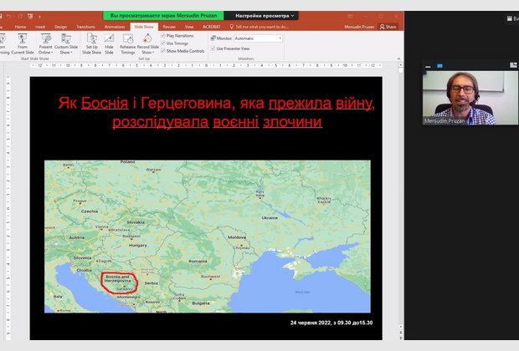Toggle Play Narrations checkbox
519x351 pixels.
[x=163, y=36]
